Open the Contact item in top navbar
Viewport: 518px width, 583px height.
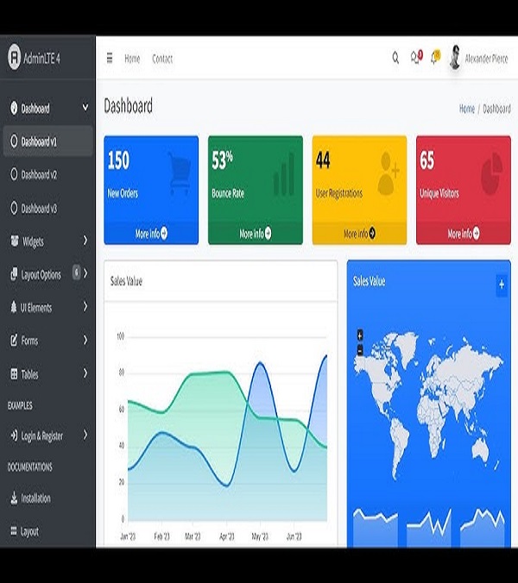tap(162, 59)
